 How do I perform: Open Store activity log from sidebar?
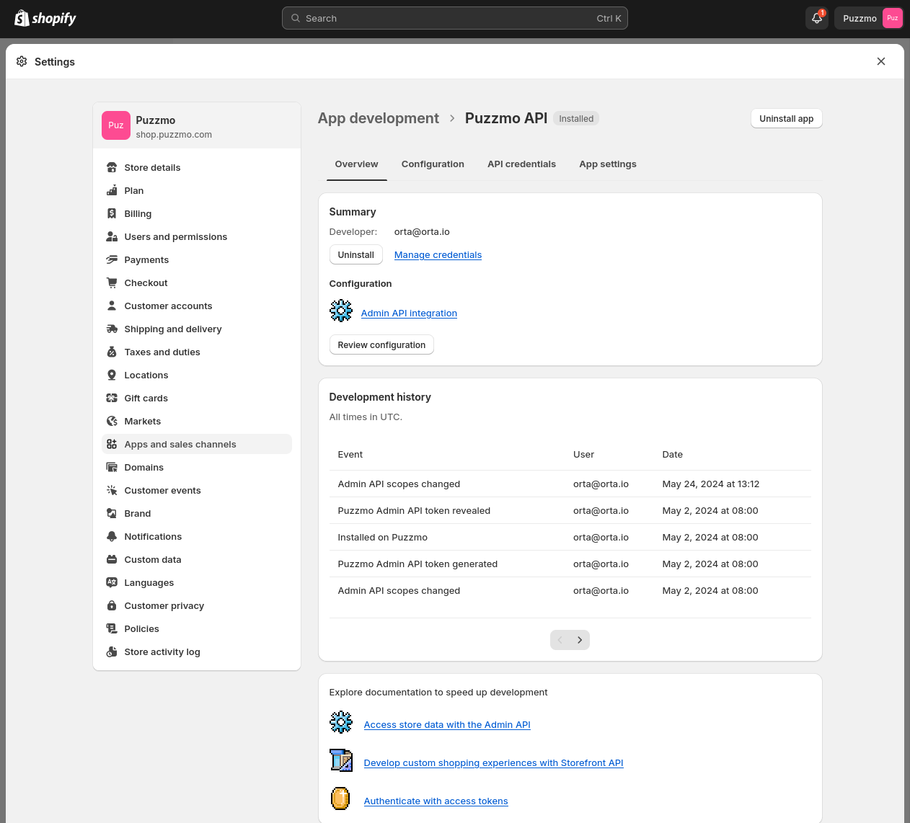(162, 651)
